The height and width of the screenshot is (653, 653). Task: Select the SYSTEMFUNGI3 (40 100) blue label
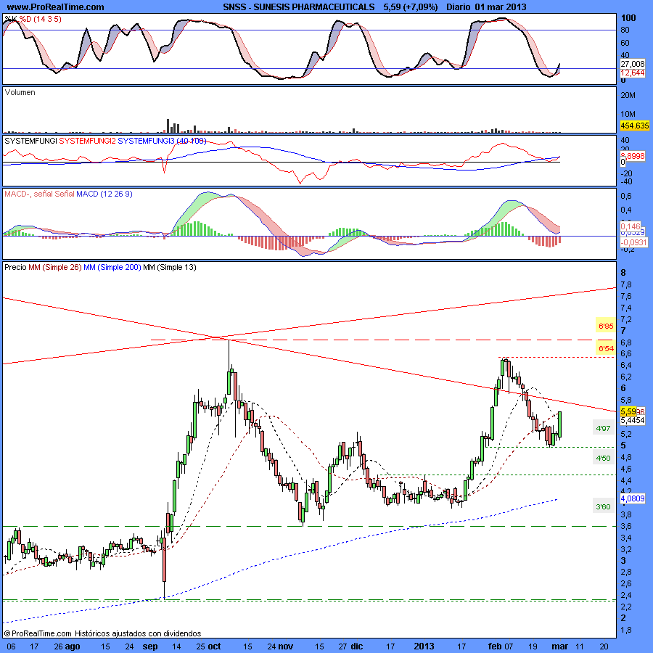coord(162,141)
